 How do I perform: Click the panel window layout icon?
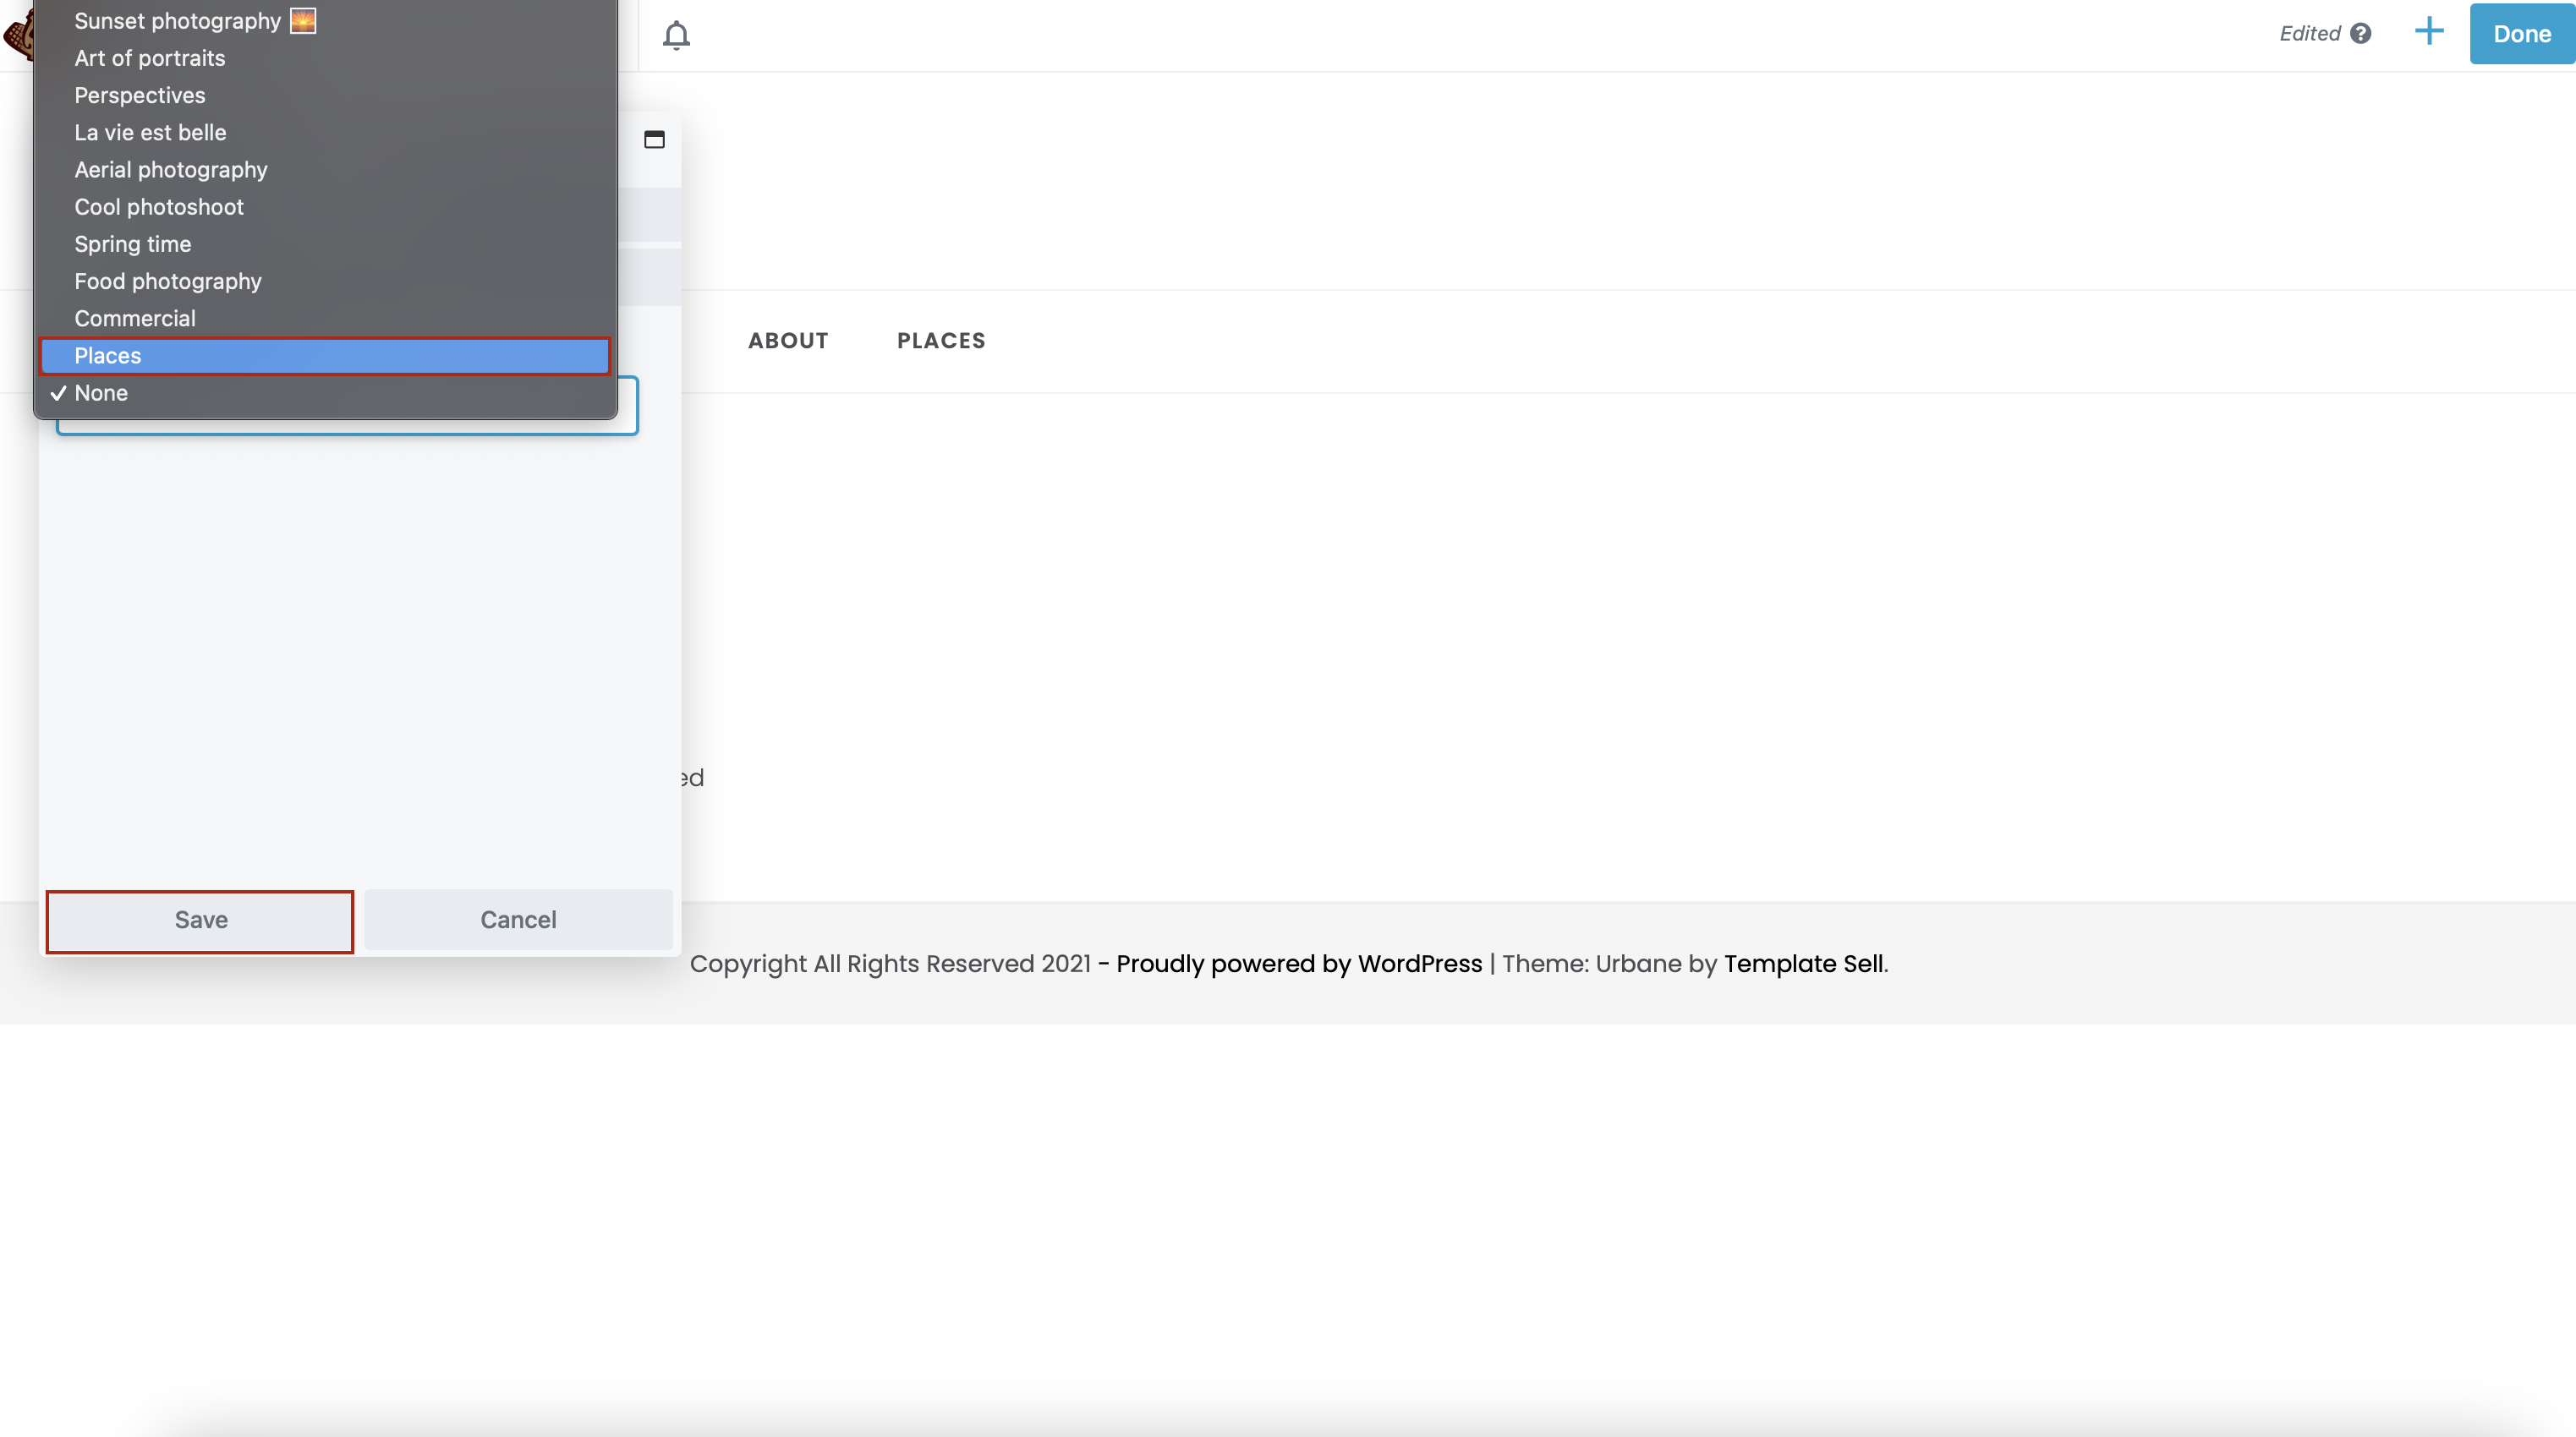(654, 140)
